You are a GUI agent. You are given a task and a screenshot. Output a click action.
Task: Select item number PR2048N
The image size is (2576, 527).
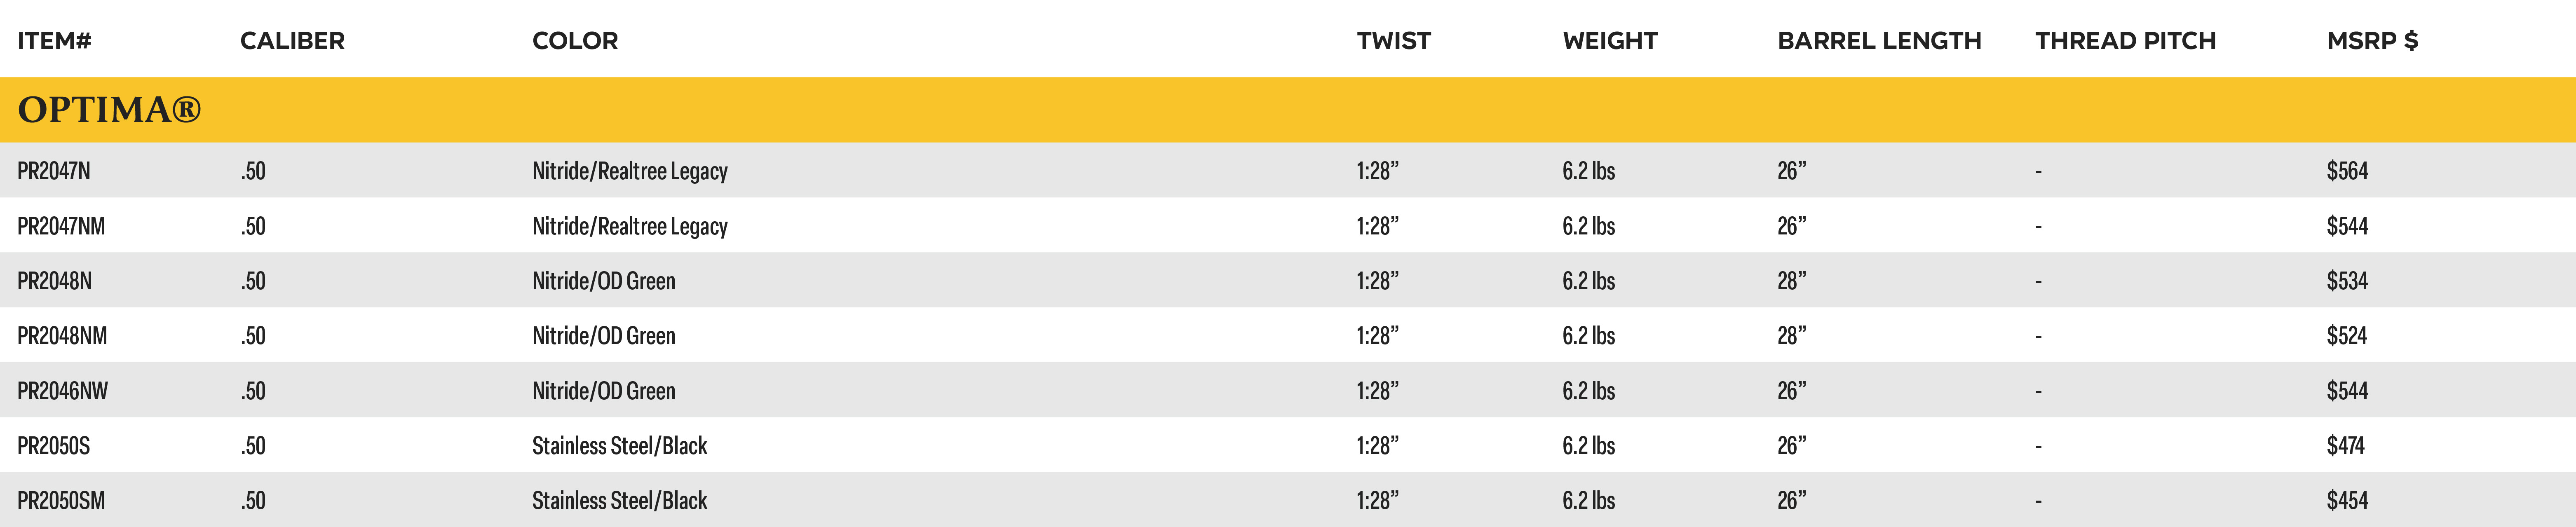click(55, 281)
